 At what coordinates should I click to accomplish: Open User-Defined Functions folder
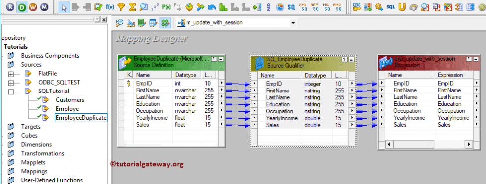click(52, 181)
